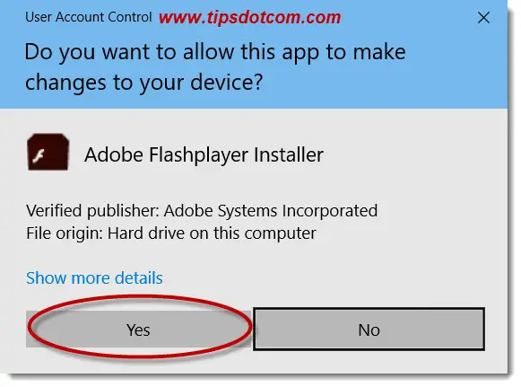Viewport: 521px width, 387px height.
Task: Click the 'changes to your device?' heading line
Action: (x=143, y=83)
